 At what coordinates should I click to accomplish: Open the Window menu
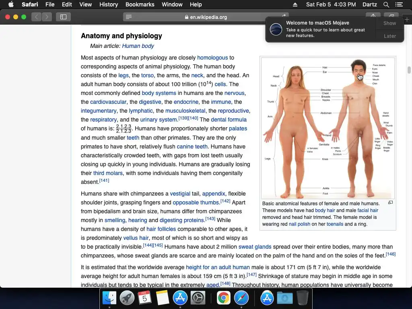pyautogui.click(x=172, y=4)
